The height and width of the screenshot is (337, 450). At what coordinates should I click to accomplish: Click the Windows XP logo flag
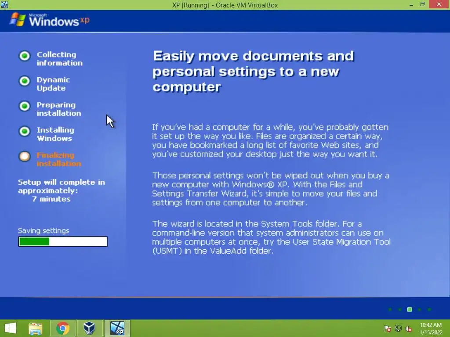[x=17, y=19]
